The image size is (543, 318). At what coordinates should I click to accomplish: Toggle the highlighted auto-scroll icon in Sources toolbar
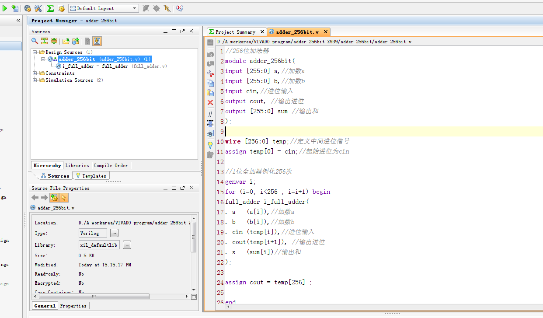coord(97,41)
